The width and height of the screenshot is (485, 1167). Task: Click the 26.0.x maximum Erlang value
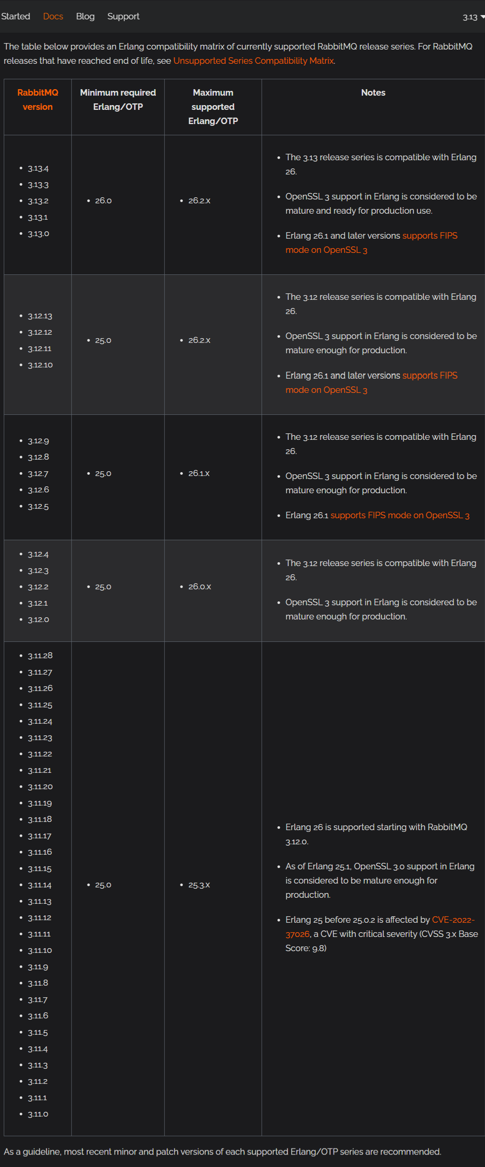point(200,587)
